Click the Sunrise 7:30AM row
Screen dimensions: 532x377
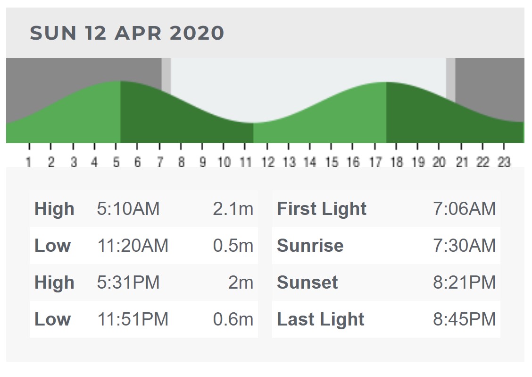click(386, 246)
